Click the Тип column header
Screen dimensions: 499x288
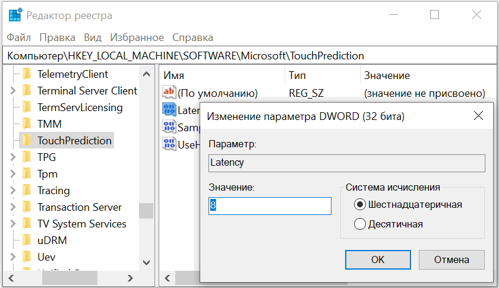coord(322,75)
